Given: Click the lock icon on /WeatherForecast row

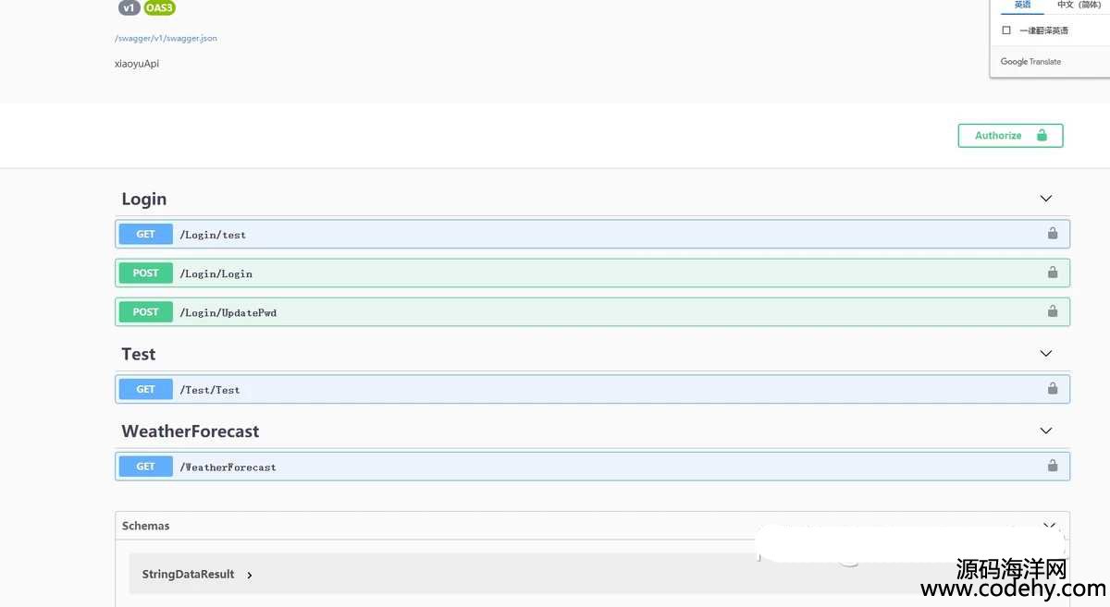Looking at the screenshot, I should point(1052,467).
